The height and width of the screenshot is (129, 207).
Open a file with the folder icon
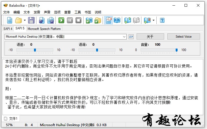click(18, 20)
